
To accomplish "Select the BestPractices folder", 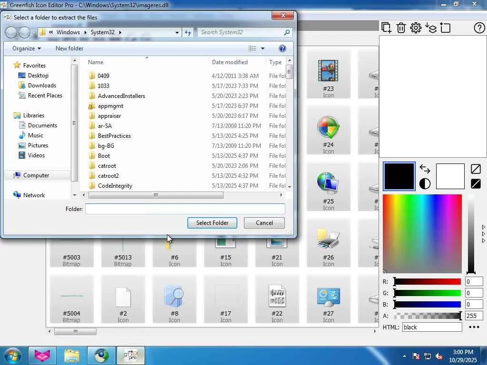I will 114,135.
